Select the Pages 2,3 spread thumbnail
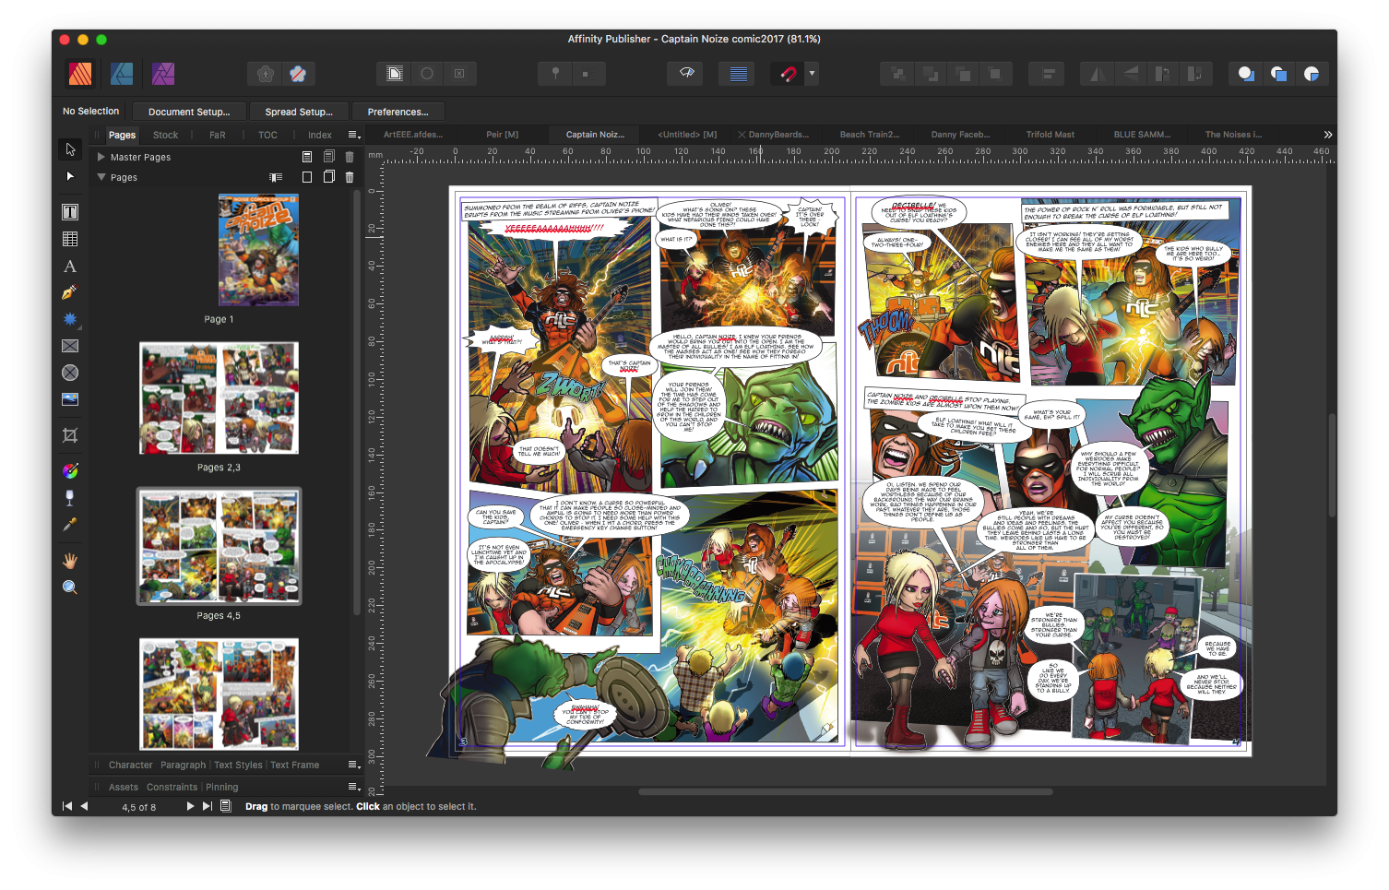The height and width of the screenshot is (890, 1389). (x=219, y=398)
